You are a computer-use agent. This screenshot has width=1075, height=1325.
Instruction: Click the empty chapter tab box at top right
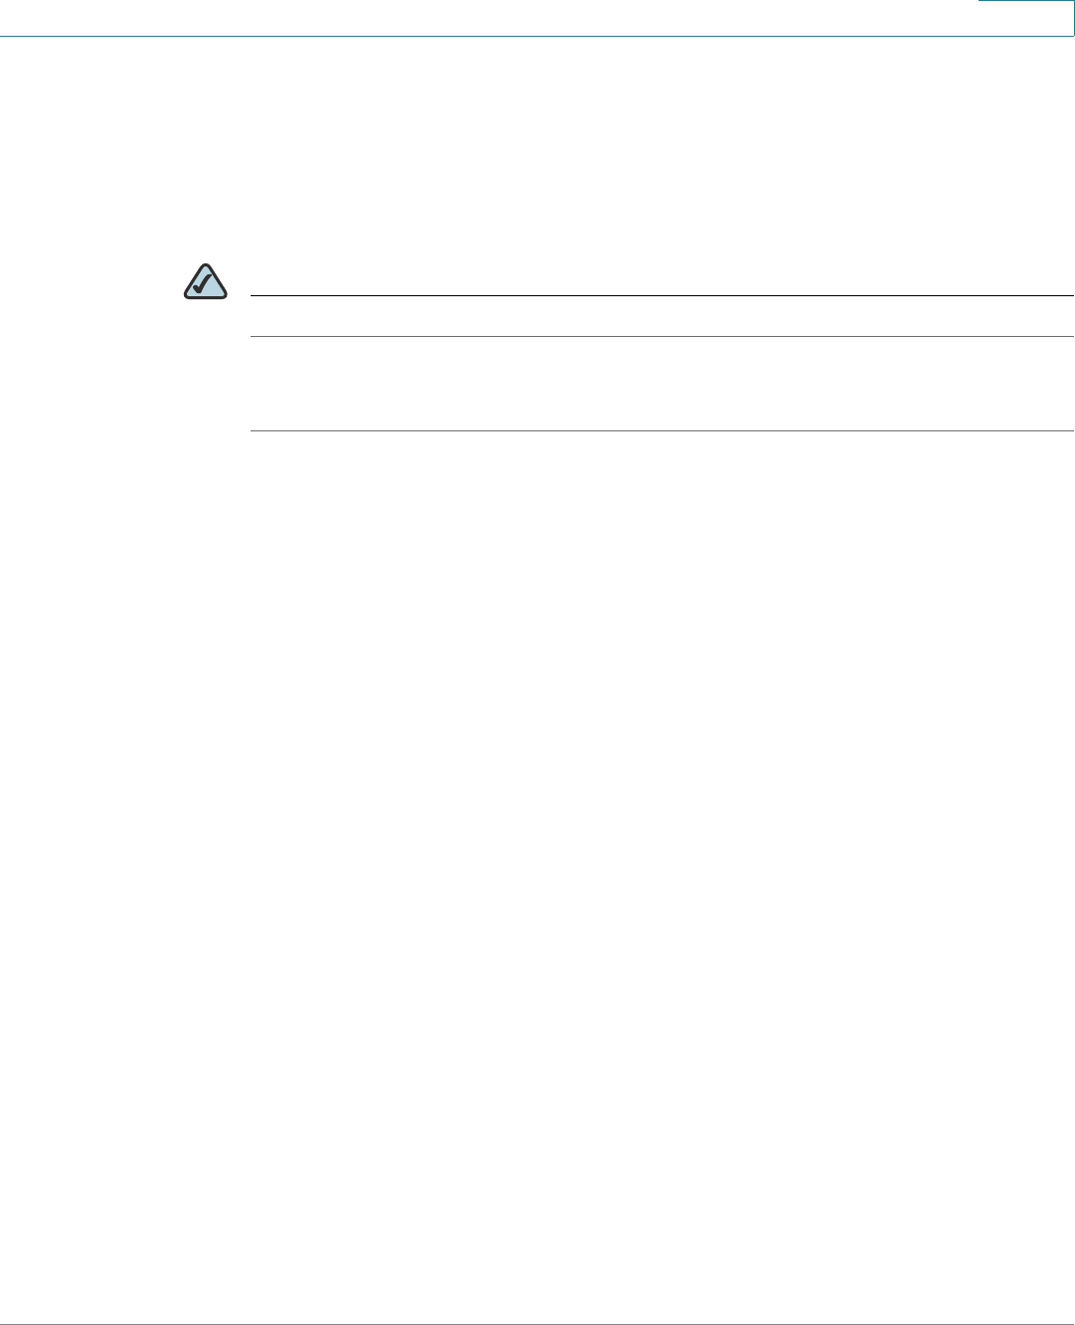coord(1026,18)
